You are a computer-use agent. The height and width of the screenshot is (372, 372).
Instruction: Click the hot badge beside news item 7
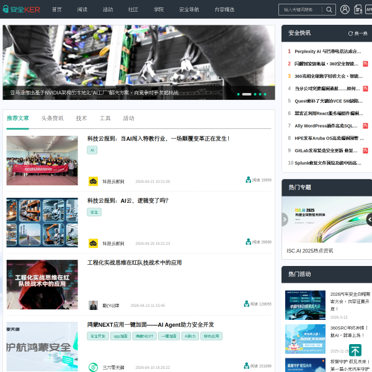coord(365,126)
